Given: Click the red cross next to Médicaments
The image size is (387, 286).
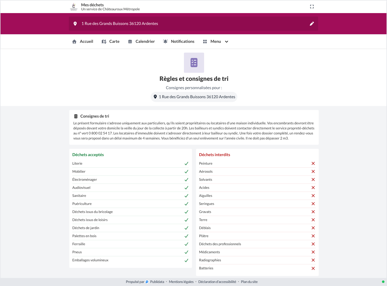Looking at the screenshot, I should 313,252.
